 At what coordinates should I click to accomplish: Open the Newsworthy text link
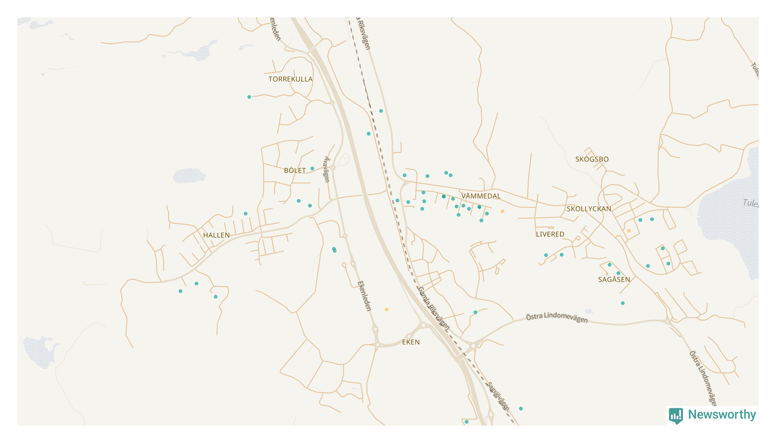[722, 415]
